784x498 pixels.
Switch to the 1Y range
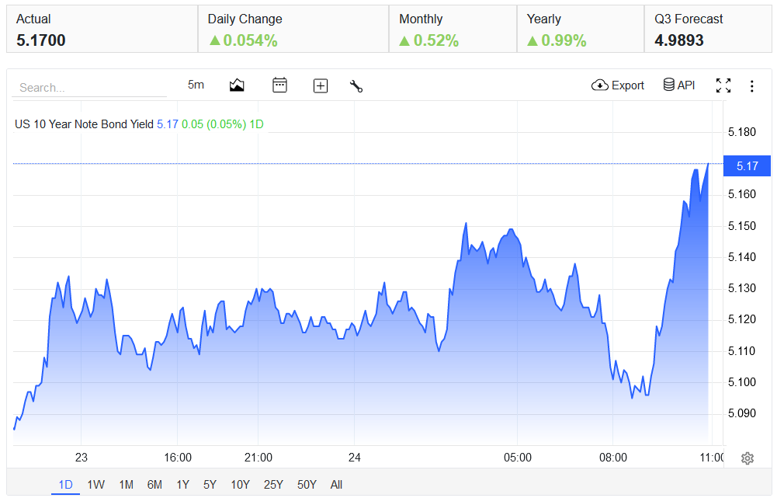click(x=182, y=485)
